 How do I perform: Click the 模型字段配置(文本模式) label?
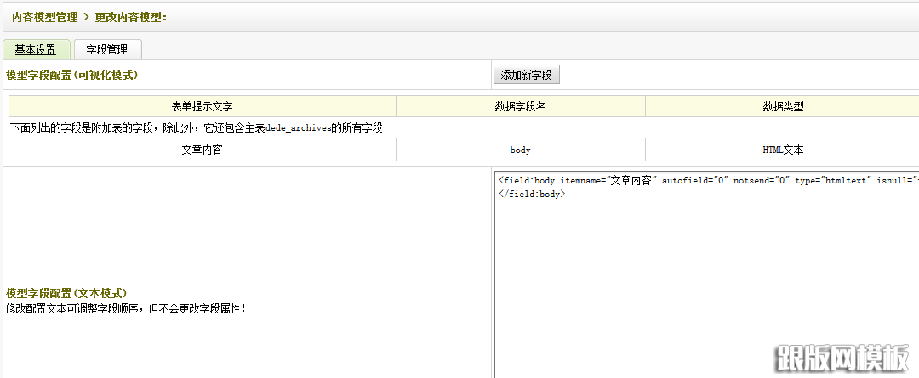click(66, 292)
